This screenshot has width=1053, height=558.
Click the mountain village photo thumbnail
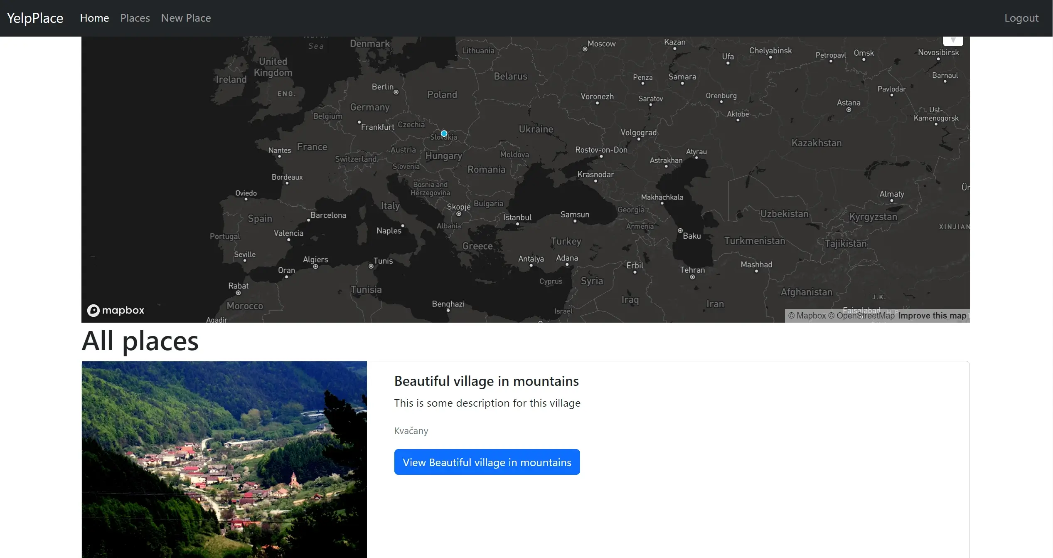click(x=224, y=459)
